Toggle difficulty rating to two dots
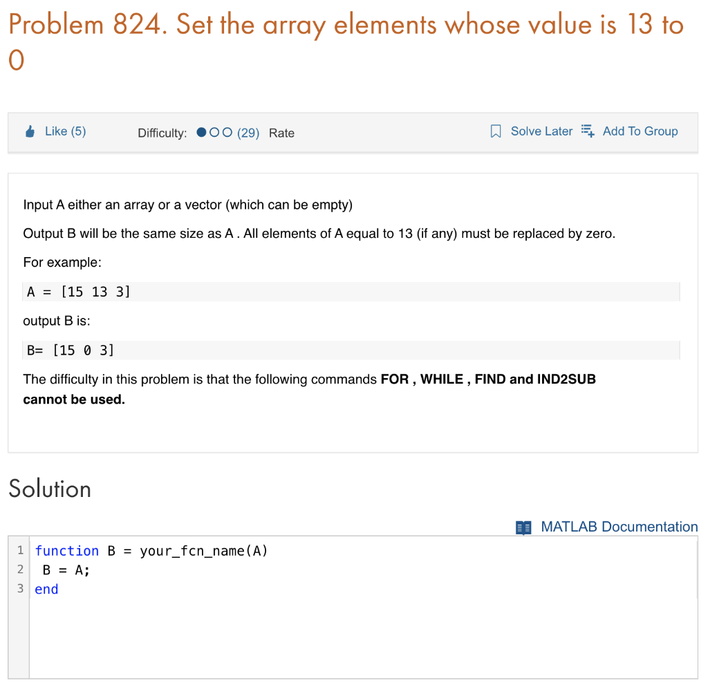Image resolution: width=708 pixels, height=685 pixels. click(x=215, y=131)
